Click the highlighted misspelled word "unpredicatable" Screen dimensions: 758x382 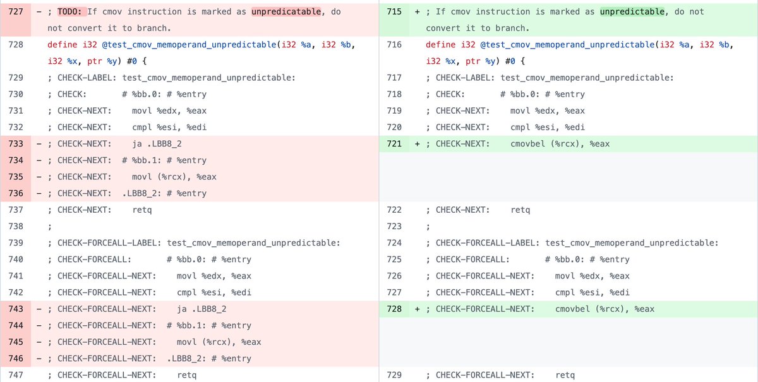coord(286,11)
